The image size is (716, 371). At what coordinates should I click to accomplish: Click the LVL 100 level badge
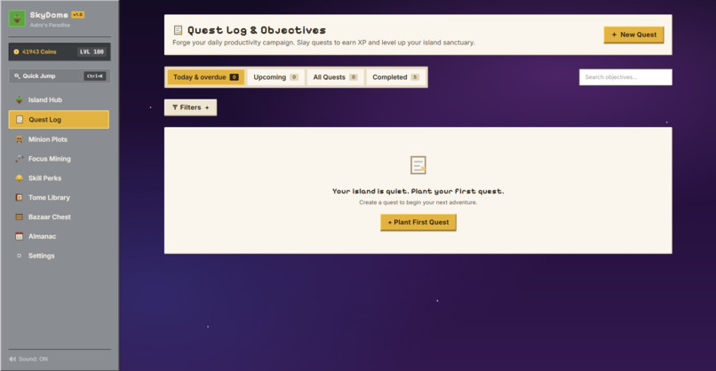pyautogui.click(x=91, y=52)
